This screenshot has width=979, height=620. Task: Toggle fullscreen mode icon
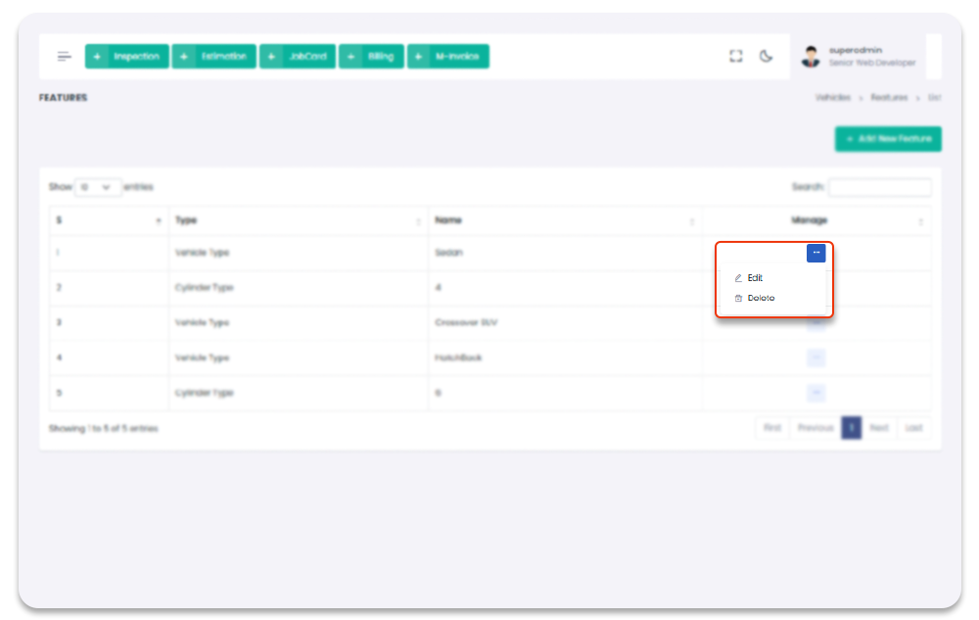[736, 57]
